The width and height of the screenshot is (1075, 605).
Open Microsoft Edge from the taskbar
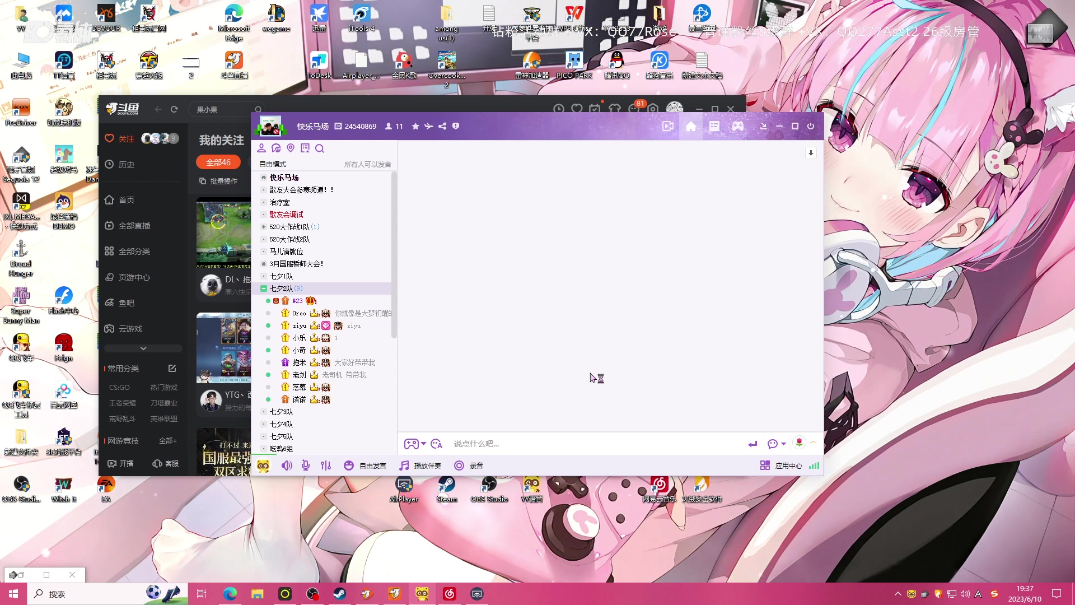coord(230,594)
